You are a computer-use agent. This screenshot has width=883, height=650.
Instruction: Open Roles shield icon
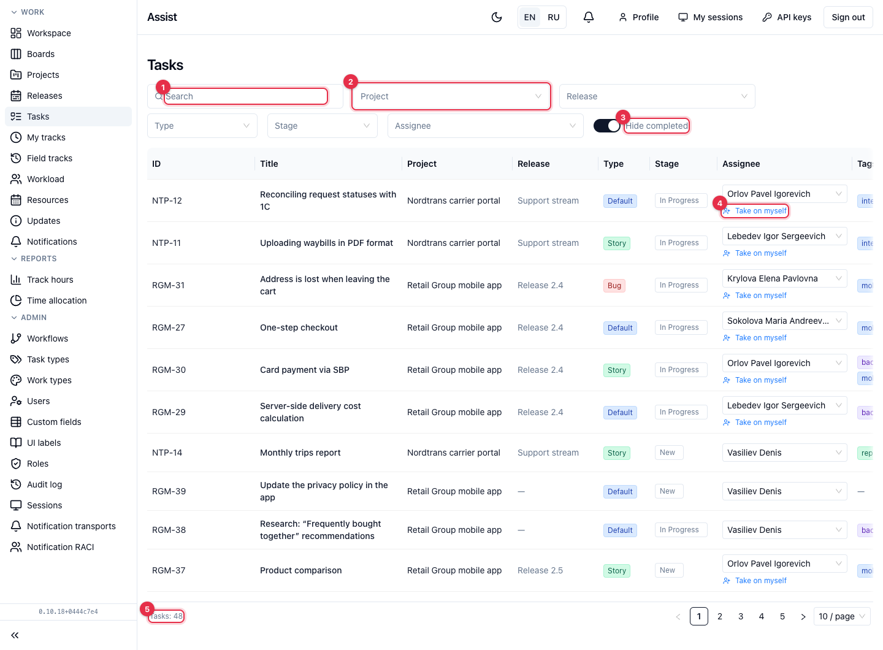pos(16,464)
